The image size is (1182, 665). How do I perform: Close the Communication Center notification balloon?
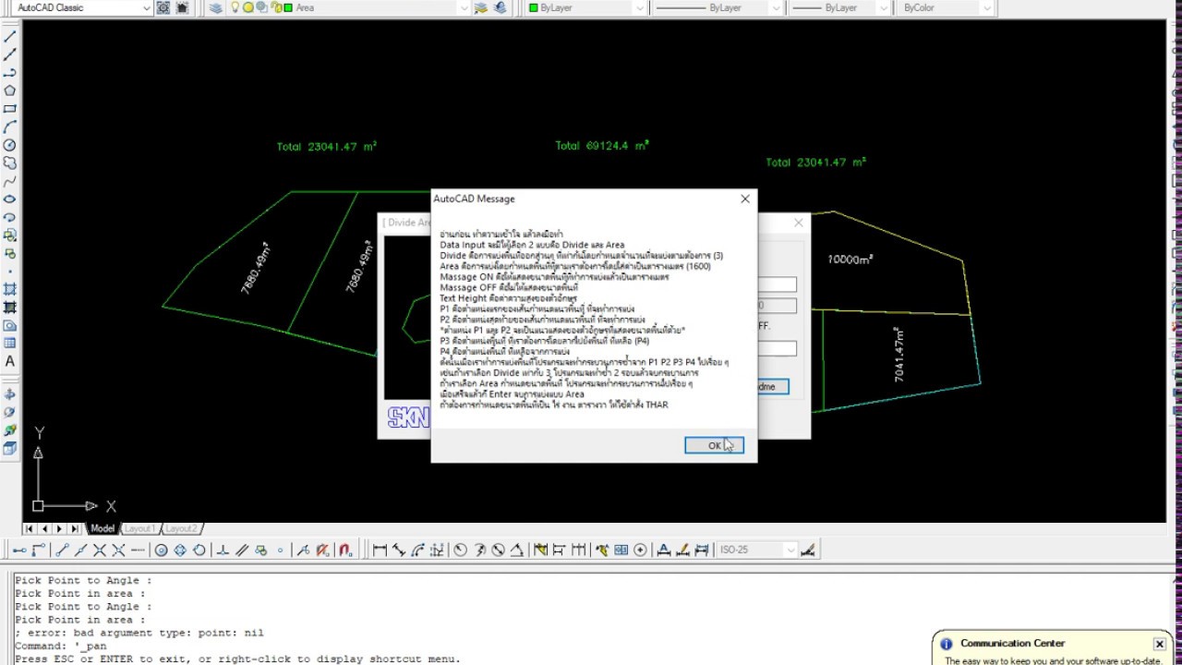tap(1159, 644)
